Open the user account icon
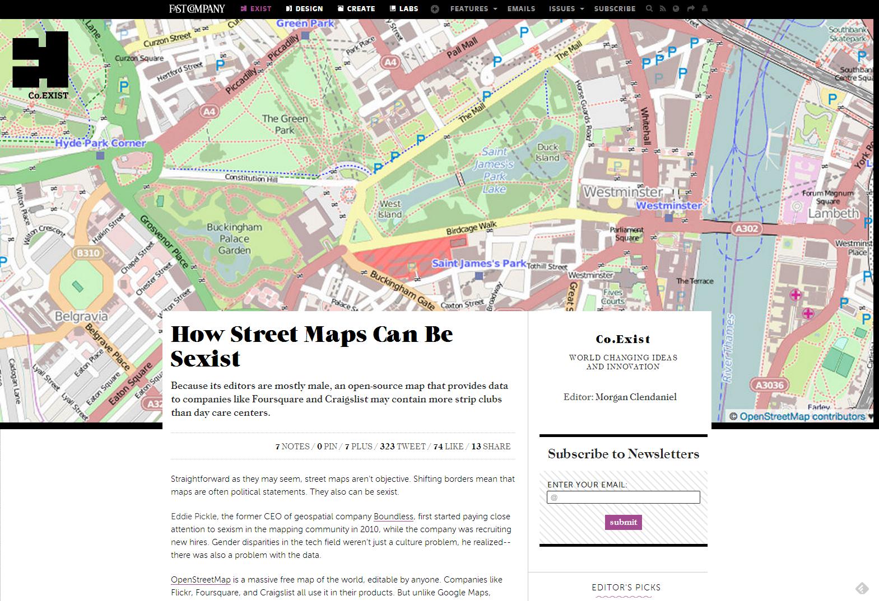Viewport: 879px width, 601px height. point(705,8)
